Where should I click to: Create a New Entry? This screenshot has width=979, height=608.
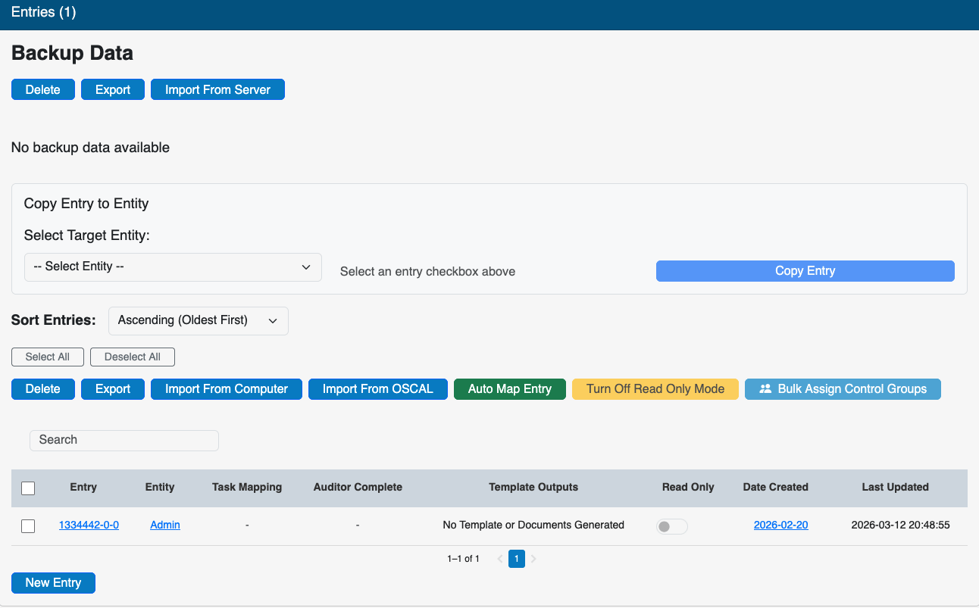(x=53, y=583)
